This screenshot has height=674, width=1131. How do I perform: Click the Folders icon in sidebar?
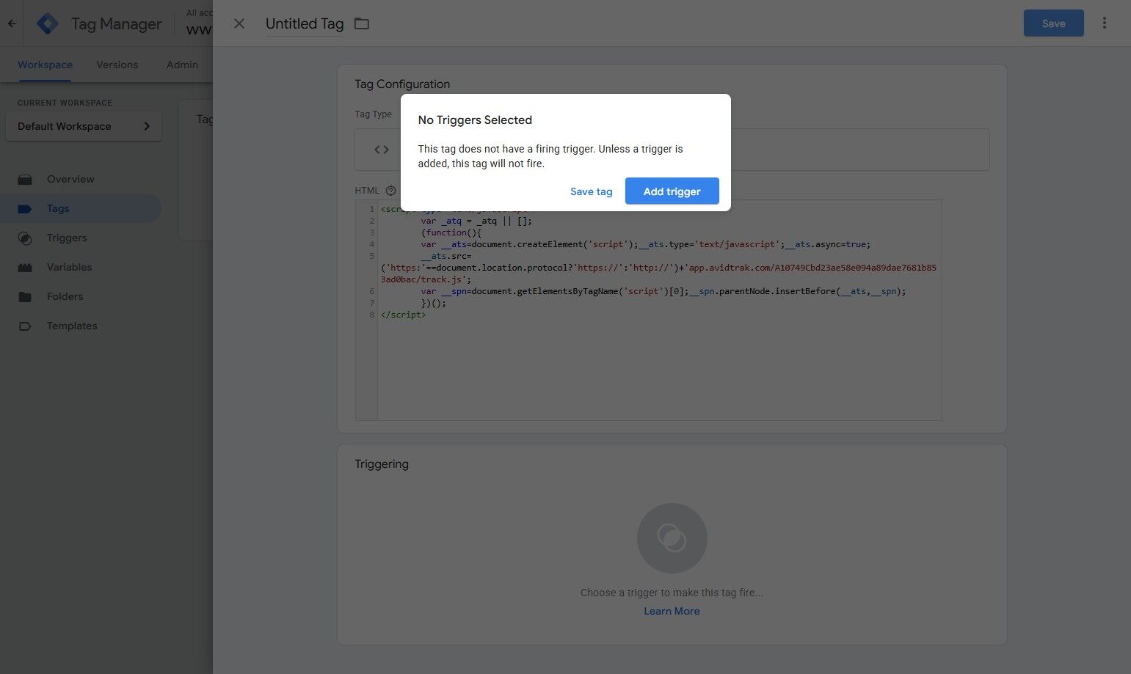click(25, 296)
